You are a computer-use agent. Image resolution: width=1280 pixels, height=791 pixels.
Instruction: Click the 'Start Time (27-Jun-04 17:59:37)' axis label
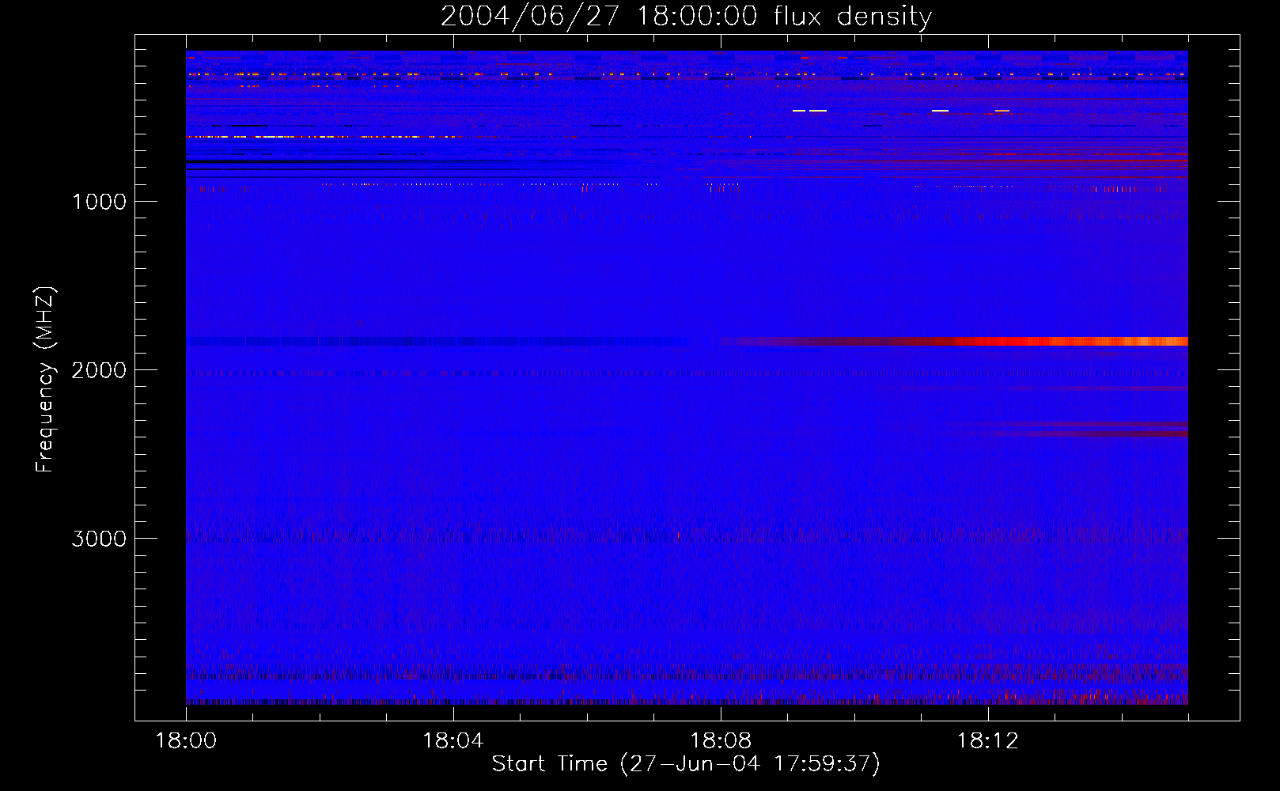tap(686, 764)
